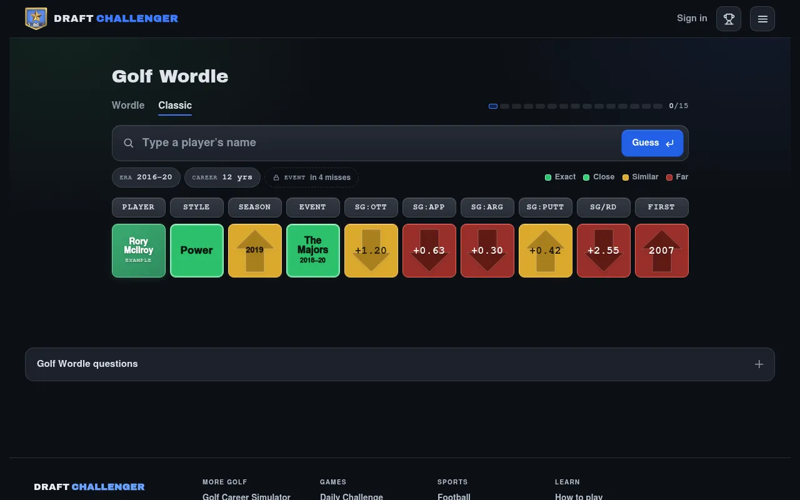
Task: Click the SG/RD column header
Action: pyautogui.click(x=604, y=207)
